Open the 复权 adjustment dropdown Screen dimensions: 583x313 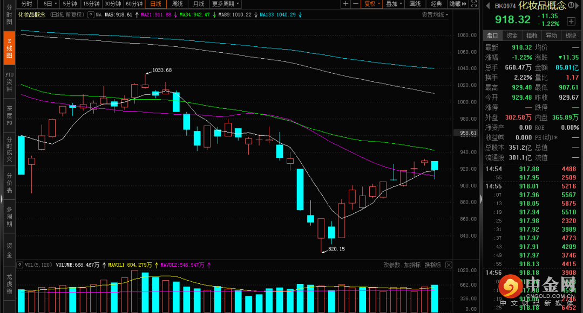coord(372,4)
